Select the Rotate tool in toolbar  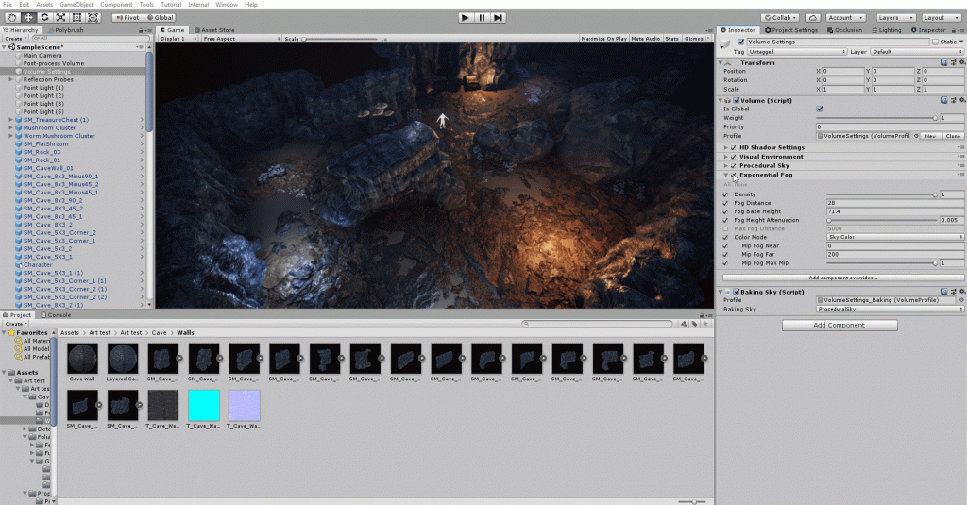(44, 17)
